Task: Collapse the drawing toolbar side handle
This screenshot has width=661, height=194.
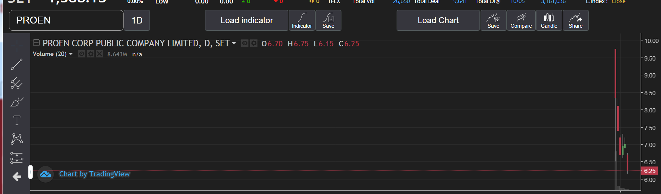Action: 31,172
